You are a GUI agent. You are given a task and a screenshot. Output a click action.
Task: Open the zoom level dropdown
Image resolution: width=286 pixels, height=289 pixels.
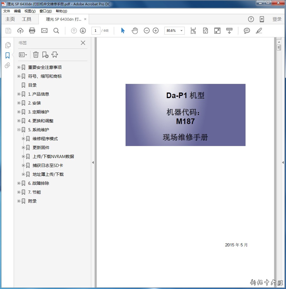click(181, 31)
